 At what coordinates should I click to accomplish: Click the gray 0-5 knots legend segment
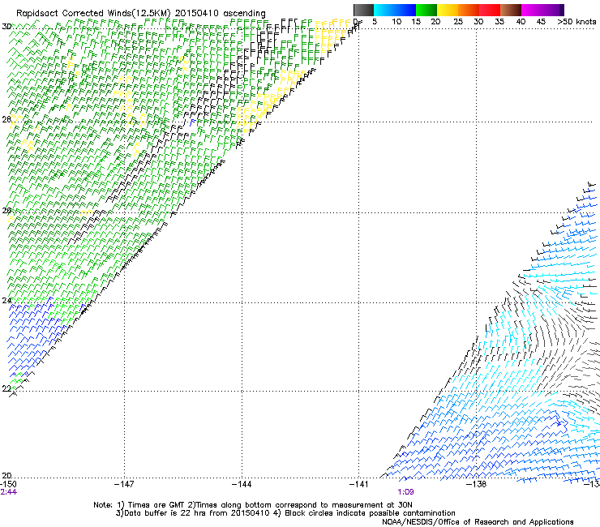pyautogui.click(x=363, y=10)
